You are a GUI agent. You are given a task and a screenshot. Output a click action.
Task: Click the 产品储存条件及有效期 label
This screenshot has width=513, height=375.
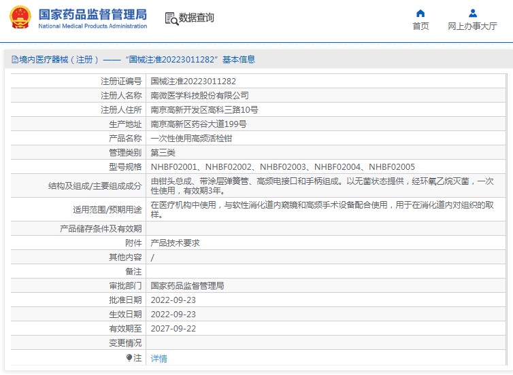coord(101,229)
